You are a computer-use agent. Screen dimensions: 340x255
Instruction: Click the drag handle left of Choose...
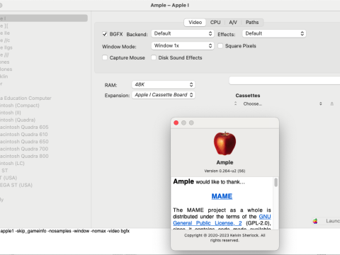235,103
